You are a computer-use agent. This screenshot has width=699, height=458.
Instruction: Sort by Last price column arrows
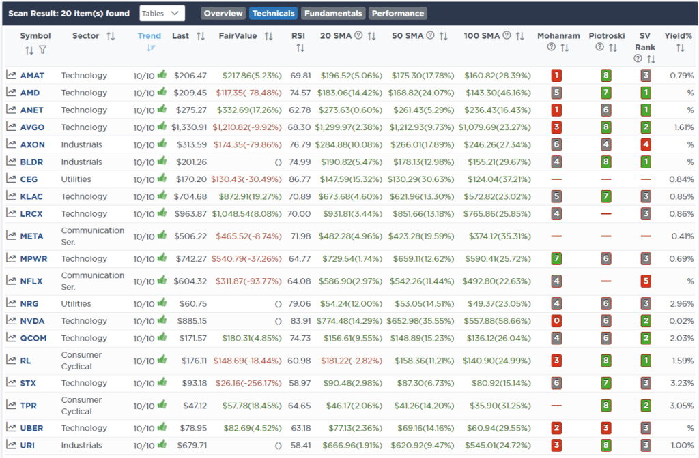pyautogui.click(x=201, y=36)
